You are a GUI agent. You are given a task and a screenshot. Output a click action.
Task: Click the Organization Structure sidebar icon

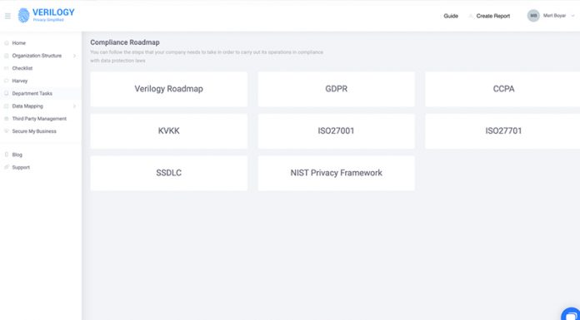(7, 56)
